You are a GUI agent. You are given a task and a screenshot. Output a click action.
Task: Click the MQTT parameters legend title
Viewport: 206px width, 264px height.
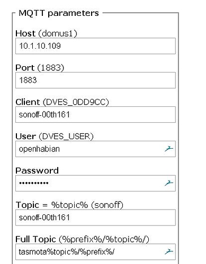click(x=59, y=13)
